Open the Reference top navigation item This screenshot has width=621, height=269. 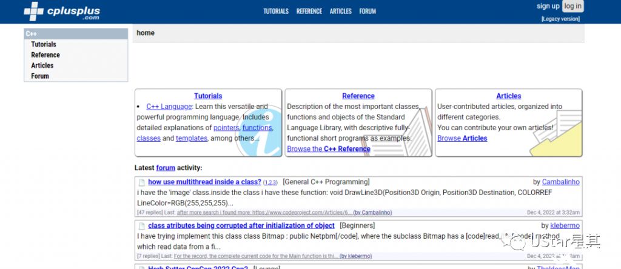point(309,11)
